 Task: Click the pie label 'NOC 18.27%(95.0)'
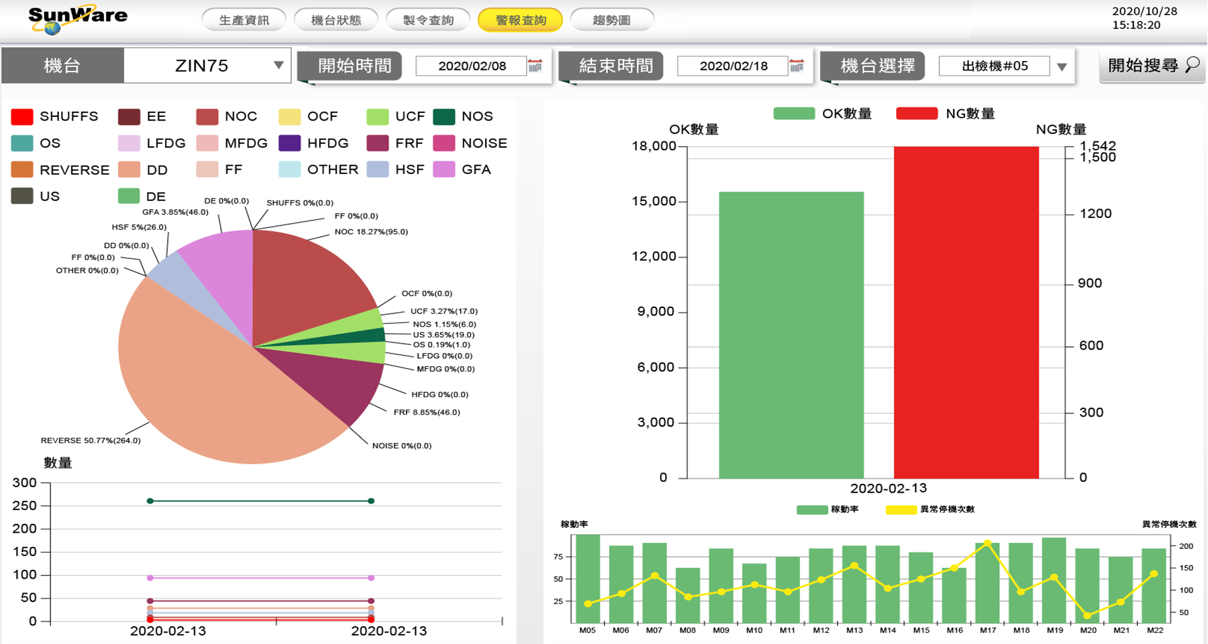371,232
